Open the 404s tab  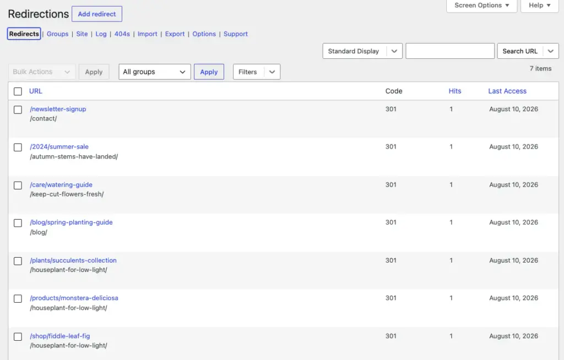[122, 34]
